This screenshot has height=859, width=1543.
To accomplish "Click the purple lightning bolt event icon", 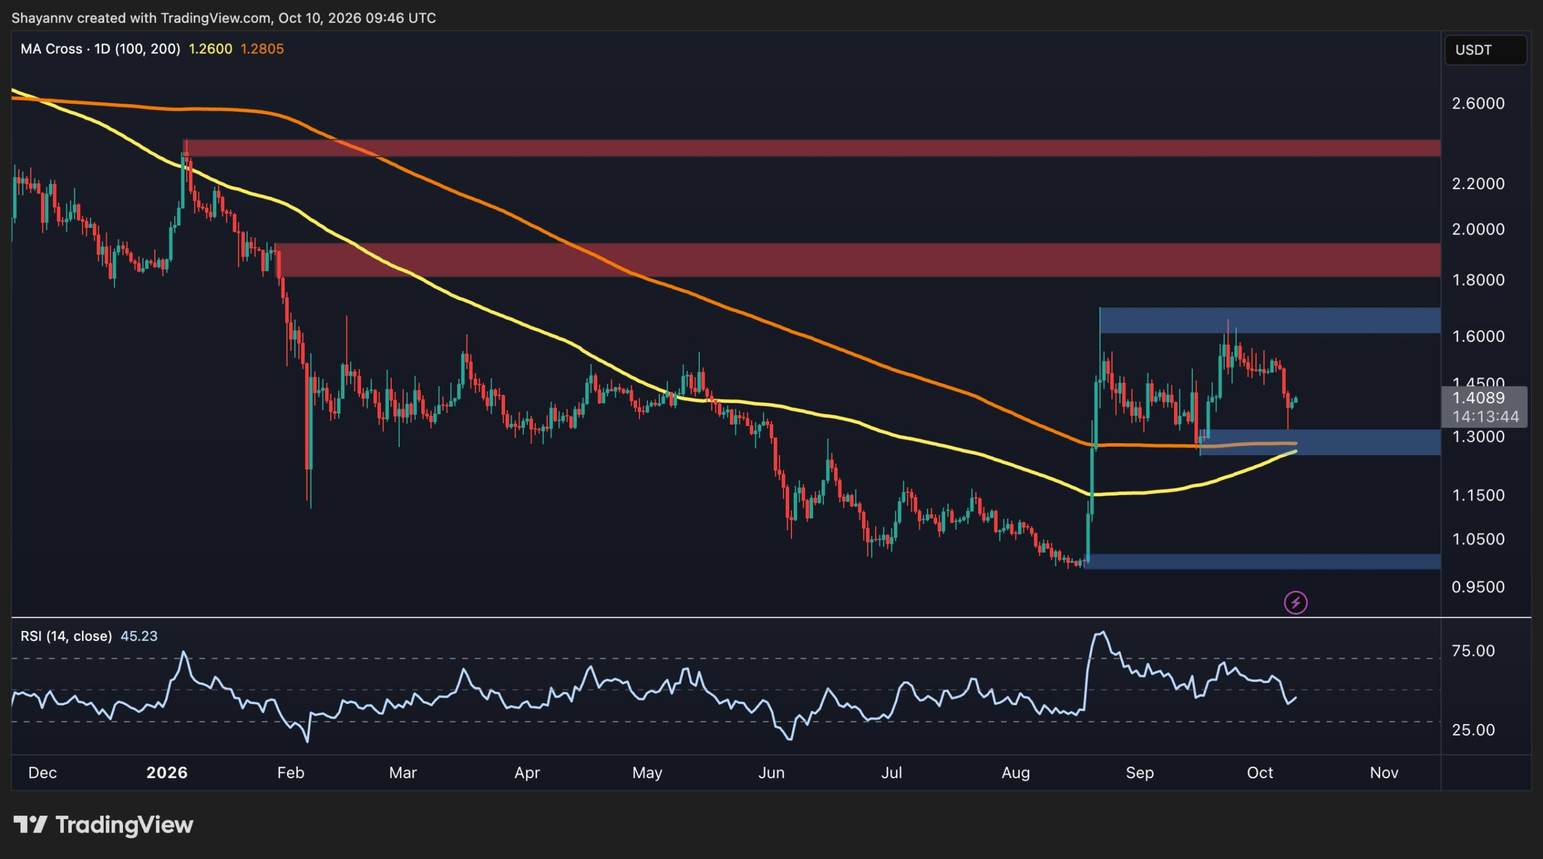I will tap(1295, 602).
